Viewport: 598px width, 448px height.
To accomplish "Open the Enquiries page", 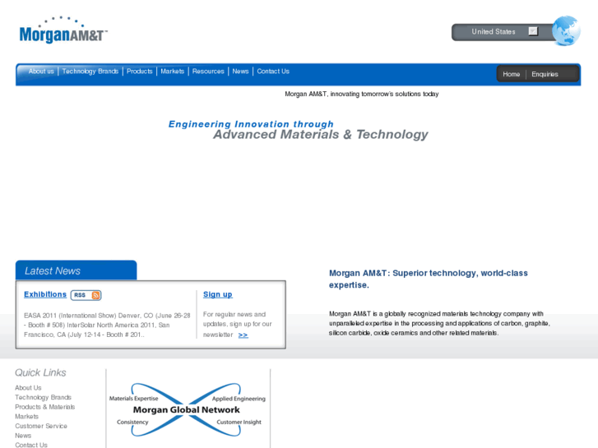I will 545,74.
